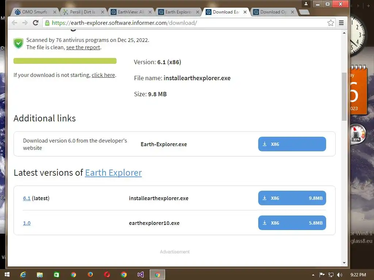The width and height of the screenshot is (374, 280).
Task: Click the 9:22 PM taskbar clock
Action: point(358,275)
